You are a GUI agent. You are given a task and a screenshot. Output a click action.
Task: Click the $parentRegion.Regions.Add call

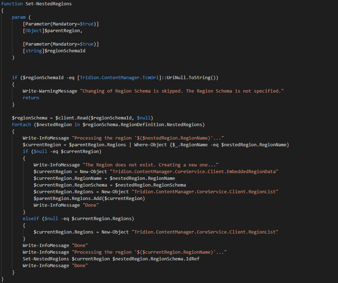[x=89, y=198]
